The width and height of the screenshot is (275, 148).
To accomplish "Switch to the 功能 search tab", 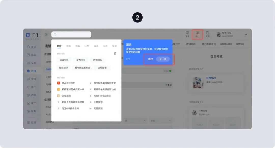I will point(68,45).
